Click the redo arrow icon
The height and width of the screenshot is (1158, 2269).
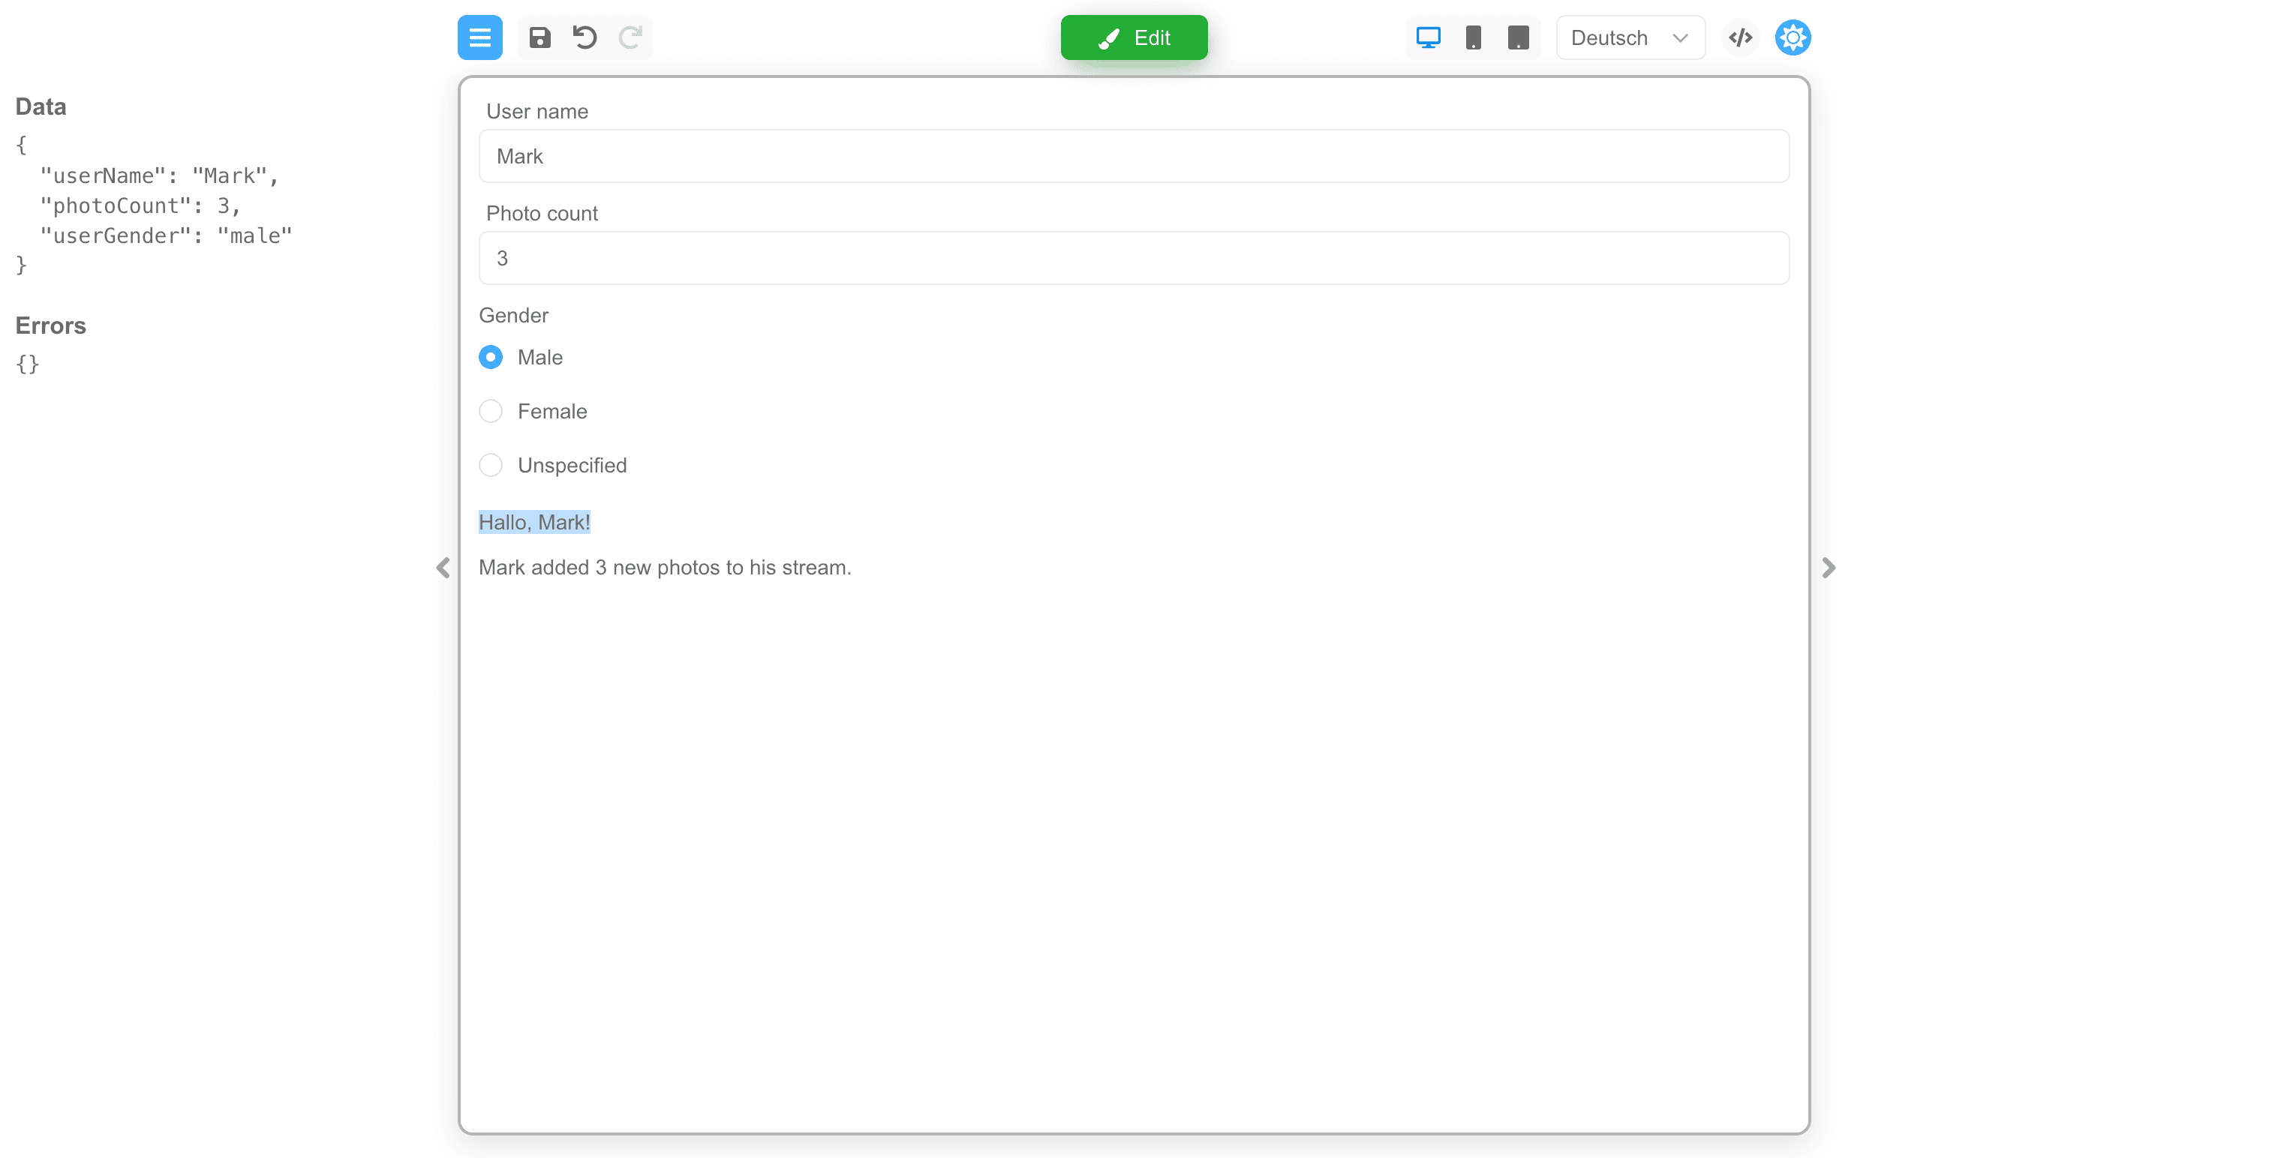coord(630,37)
